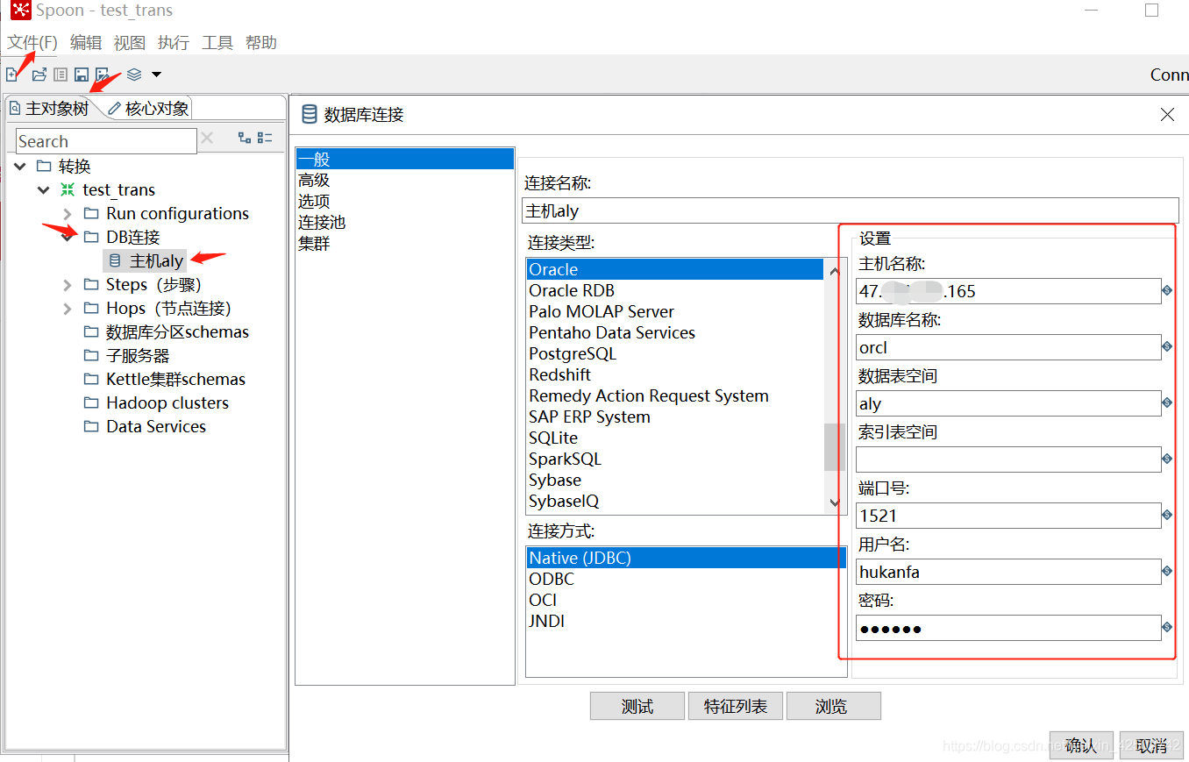
Task: Switch to the 主对象树 tab
Action: pos(50,109)
